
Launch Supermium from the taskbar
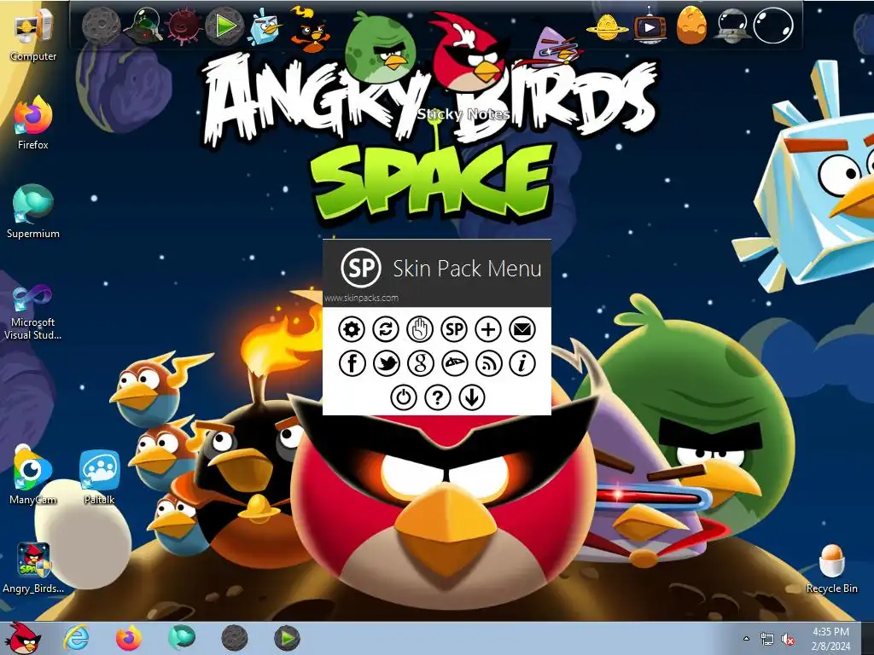point(182,638)
